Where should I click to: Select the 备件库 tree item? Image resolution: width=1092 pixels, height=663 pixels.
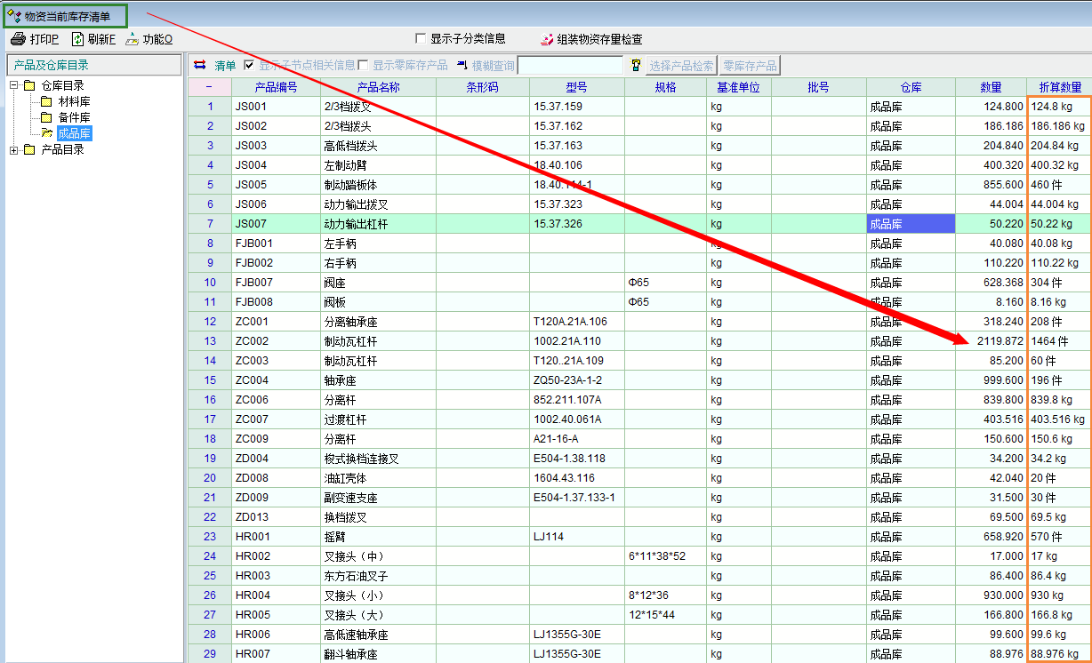click(74, 118)
